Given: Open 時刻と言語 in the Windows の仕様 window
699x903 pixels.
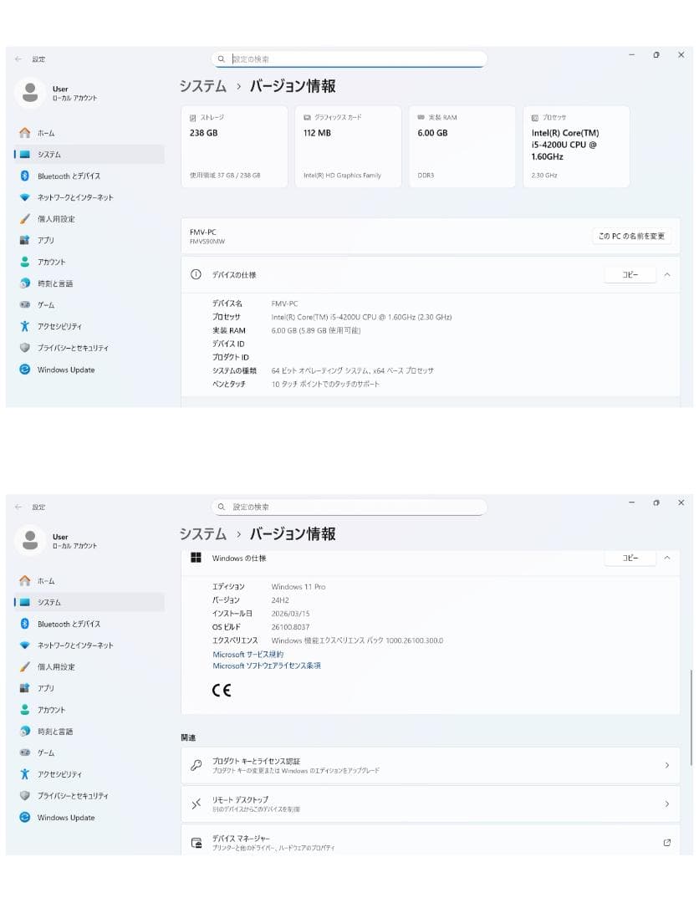Looking at the screenshot, I should 89,732.
